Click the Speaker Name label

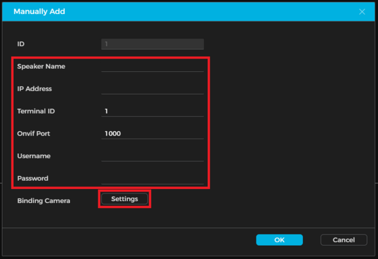(42, 66)
